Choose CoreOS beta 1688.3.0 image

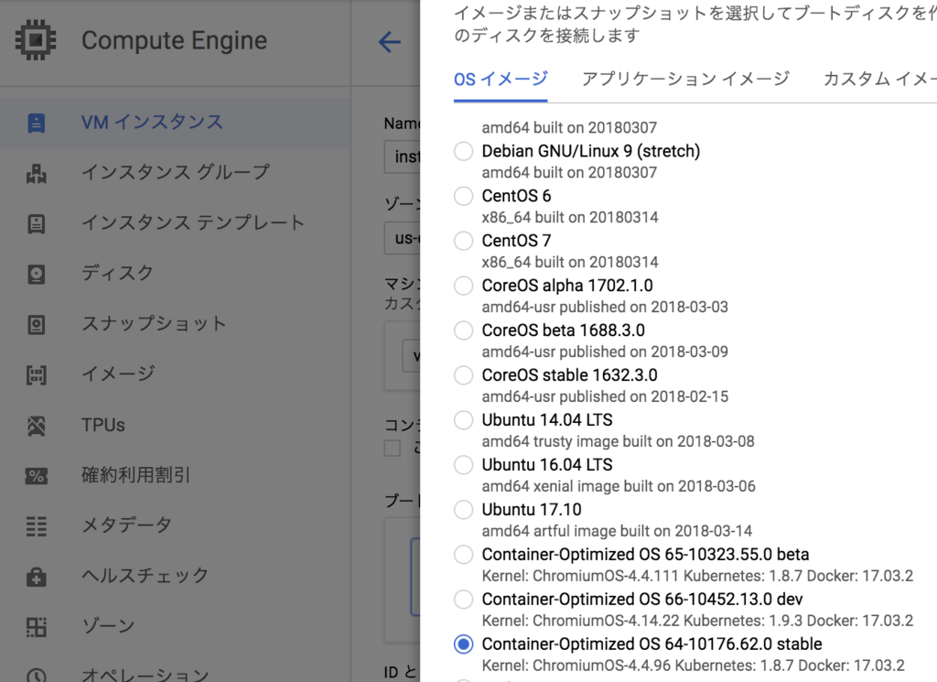pos(463,330)
